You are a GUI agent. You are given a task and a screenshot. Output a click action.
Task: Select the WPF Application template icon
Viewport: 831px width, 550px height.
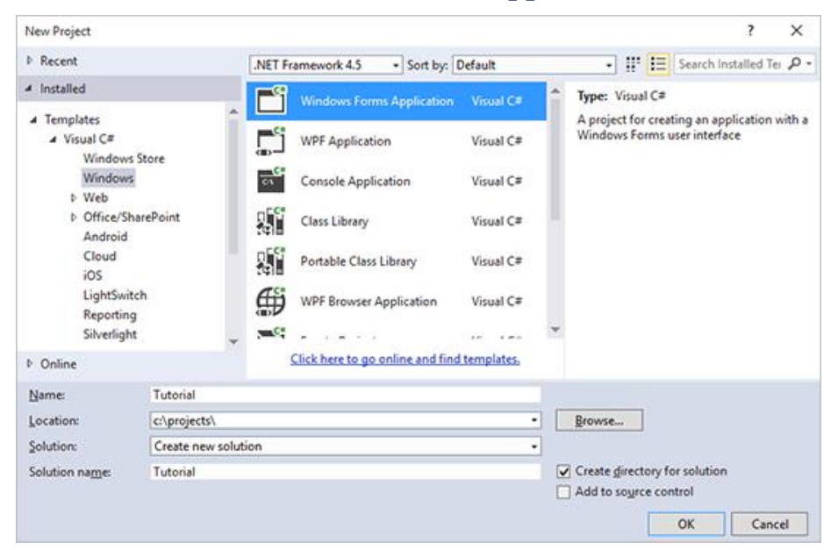269,141
